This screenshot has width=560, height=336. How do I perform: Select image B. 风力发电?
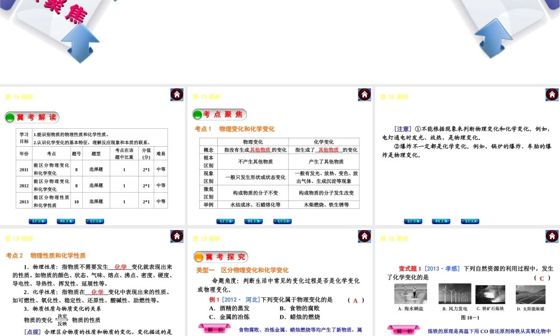tap(455, 294)
